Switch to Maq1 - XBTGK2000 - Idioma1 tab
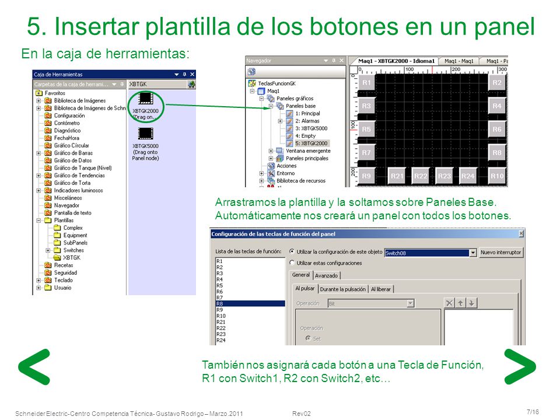The image size is (560, 420). [395, 61]
